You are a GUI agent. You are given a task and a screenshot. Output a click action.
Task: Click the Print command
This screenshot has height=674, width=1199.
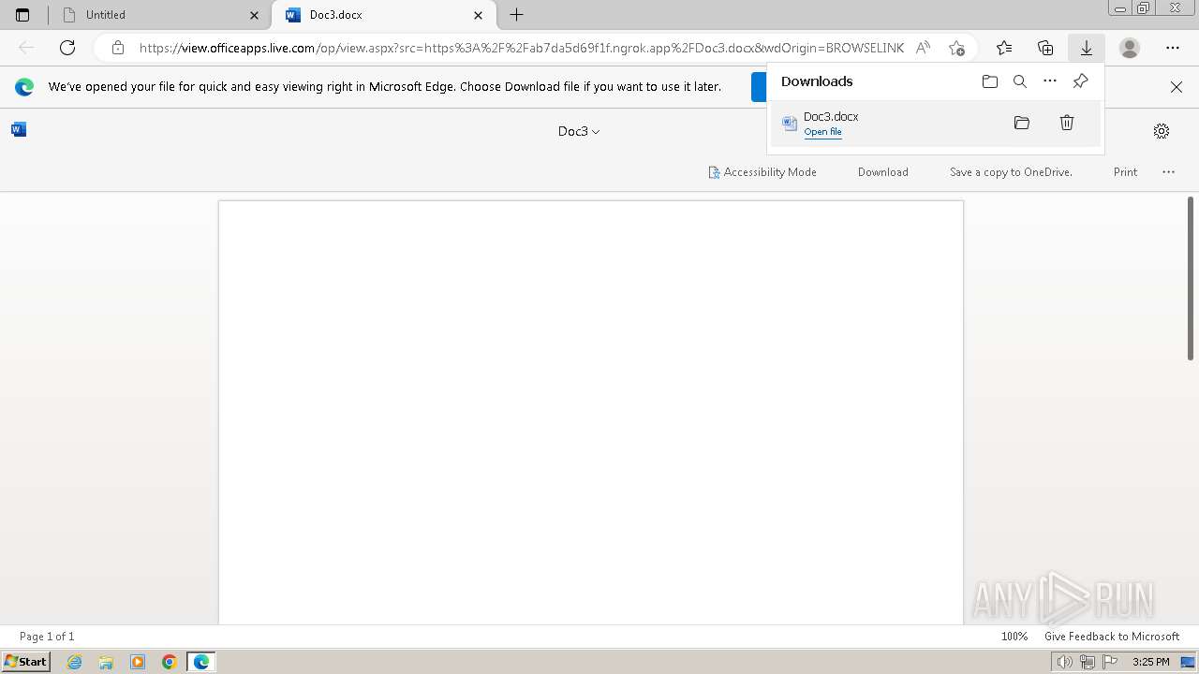pyautogui.click(x=1125, y=172)
